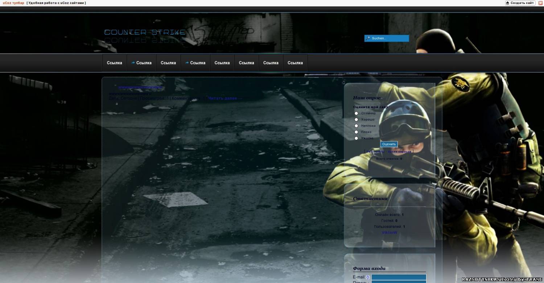Select the Плохо poll option
This screenshot has width=544, height=283.
coord(356,132)
